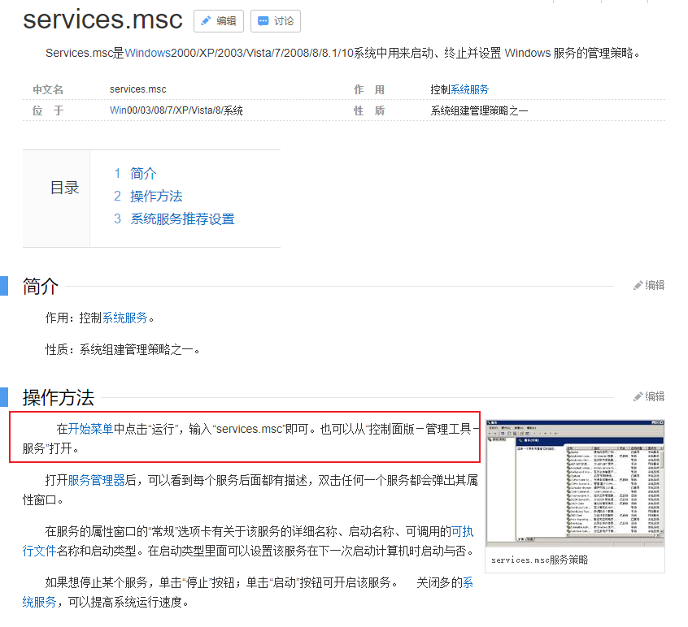Click the services.msc服务策略 screenshot thumbnail
Screen dimensions: 688x627
click(574, 482)
